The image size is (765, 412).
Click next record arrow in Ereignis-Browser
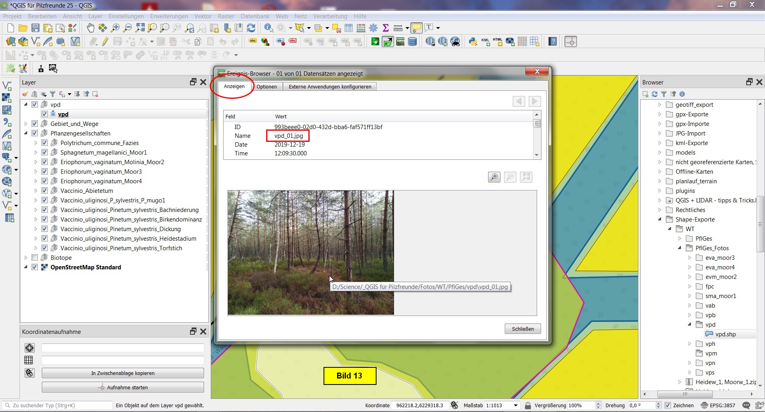coord(535,101)
